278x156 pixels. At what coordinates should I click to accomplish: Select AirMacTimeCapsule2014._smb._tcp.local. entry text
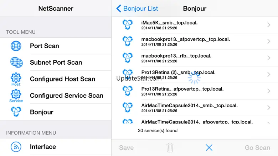(x=189, y=106)
